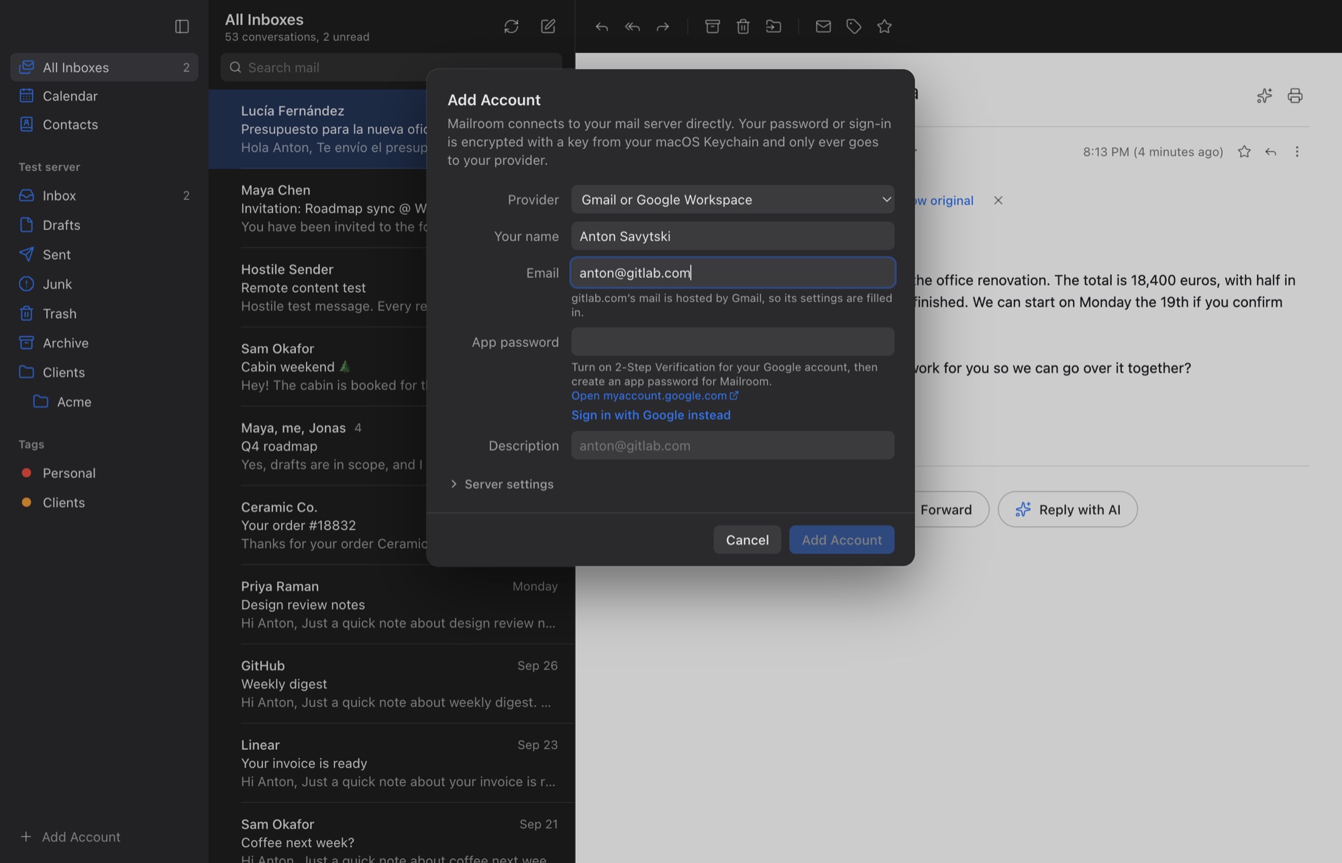Star the message beside the timestamp
The image size is (1342, 863).
pos(1244,152)
